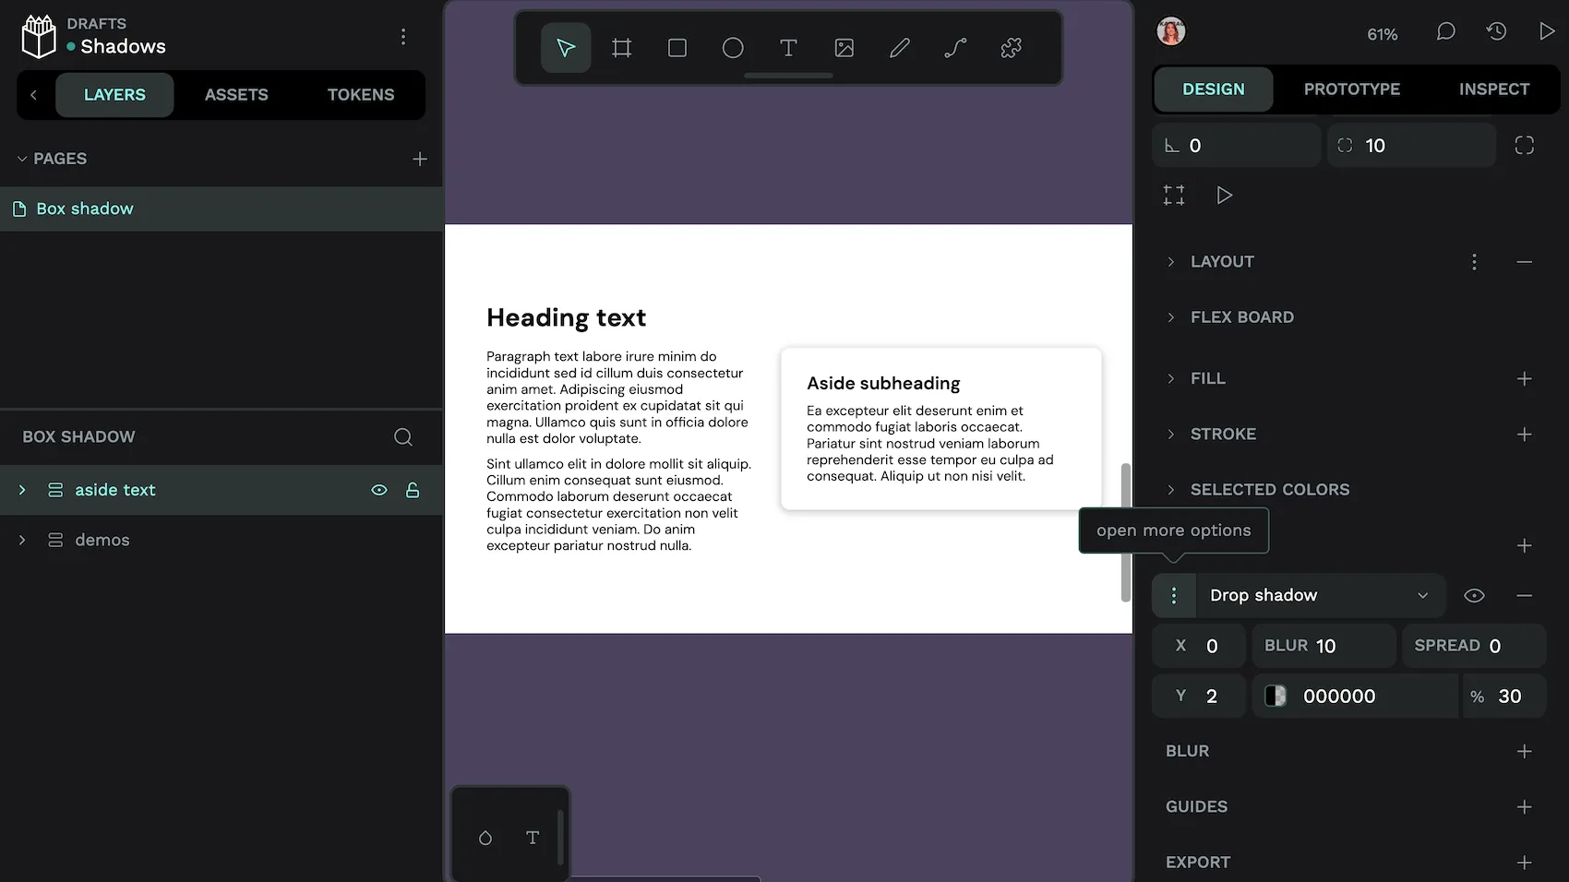The image size is (1569, 882).
Task: Open the comments speech bubble icon
Action: tap(1445, 32)
